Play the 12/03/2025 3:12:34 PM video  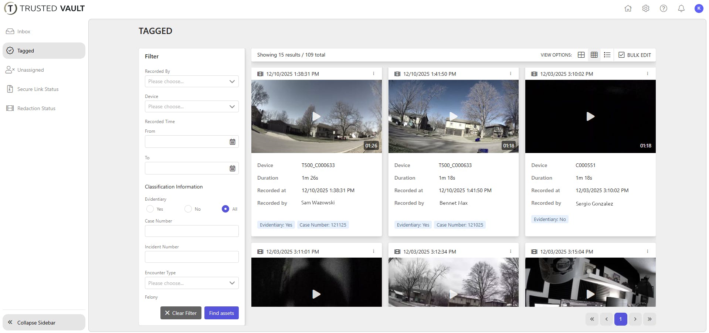(x=454, y=294)
